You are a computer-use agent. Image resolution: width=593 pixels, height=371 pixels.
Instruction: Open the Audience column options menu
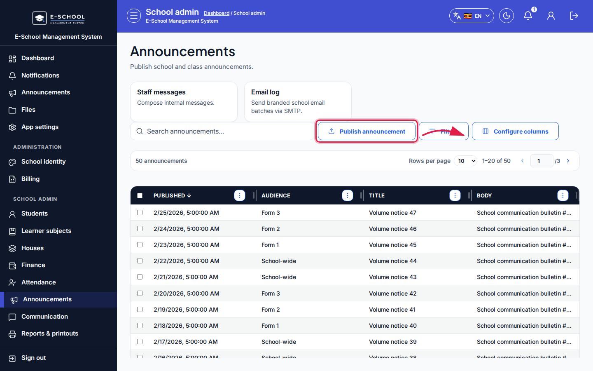(348, 195)
